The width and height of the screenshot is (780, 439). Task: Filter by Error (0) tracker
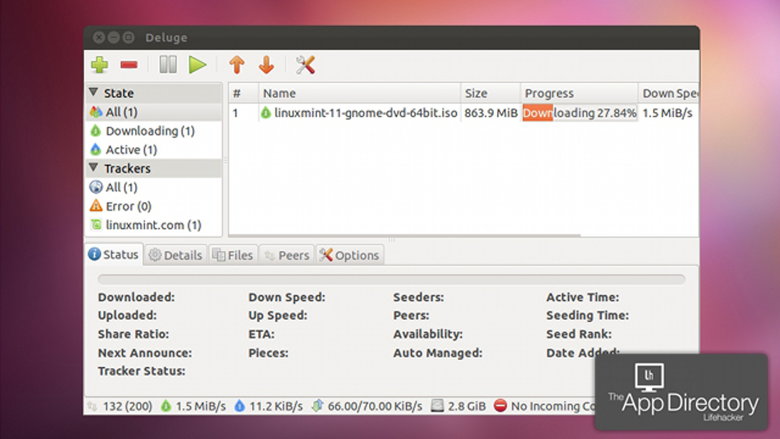(x=154, y=206)
